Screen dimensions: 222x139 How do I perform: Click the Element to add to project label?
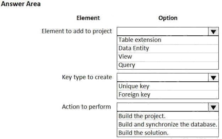77,31
